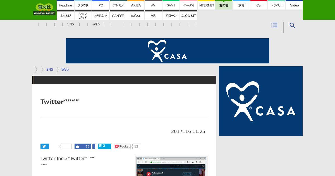
Task: Click the Hatena B! bookmark button
Action: [104, 146]
